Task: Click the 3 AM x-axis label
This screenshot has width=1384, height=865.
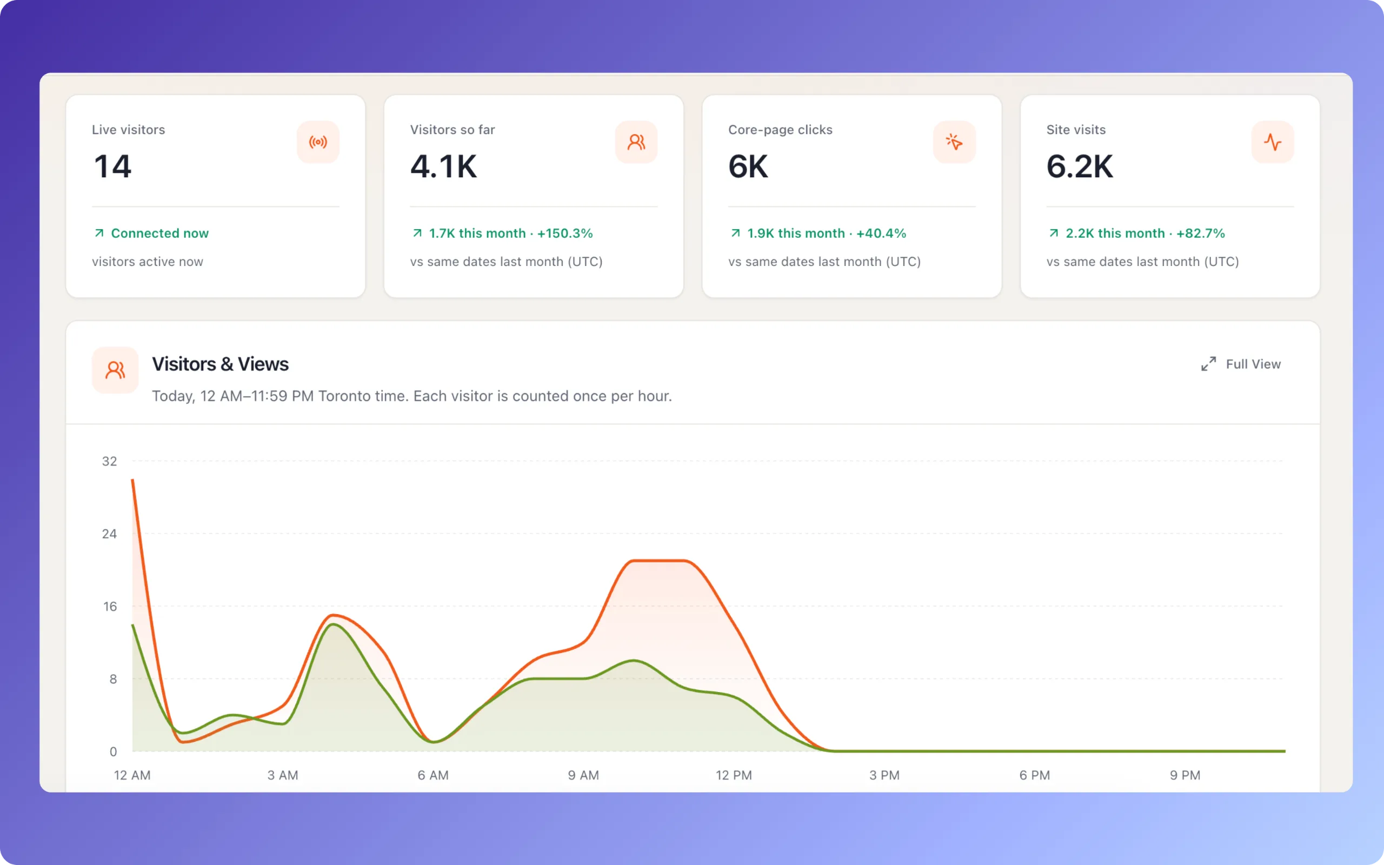Action: (283, 775)
